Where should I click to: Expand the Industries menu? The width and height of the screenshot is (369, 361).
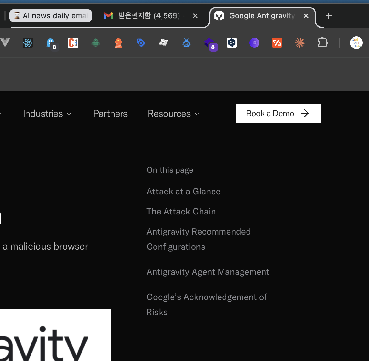pos(47,114)
